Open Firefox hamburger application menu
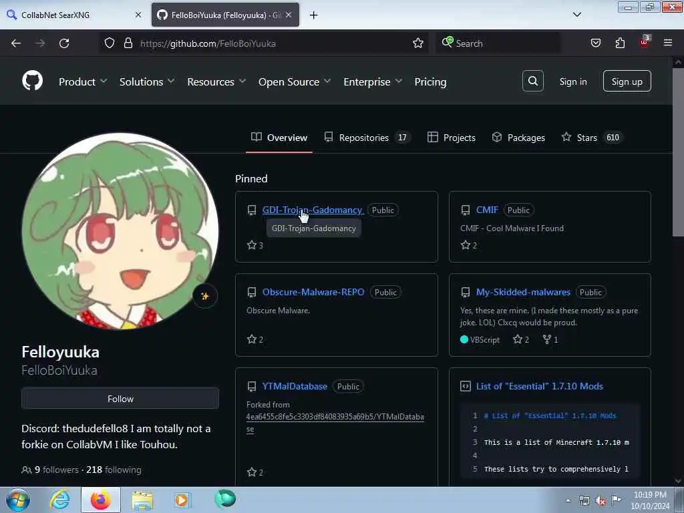This screenshot has width=684, height=513. pyautogui.click(x=668, y=43)
